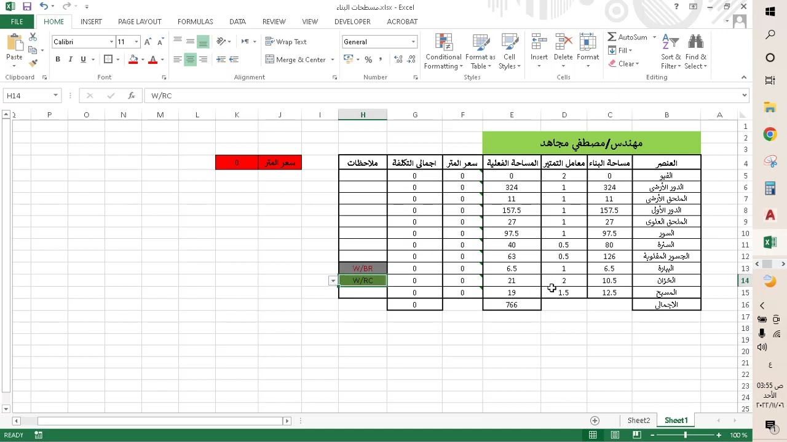Click the Paste clipboard icon
This screenshot has width=787, height=442.
[x=14, y=44]
